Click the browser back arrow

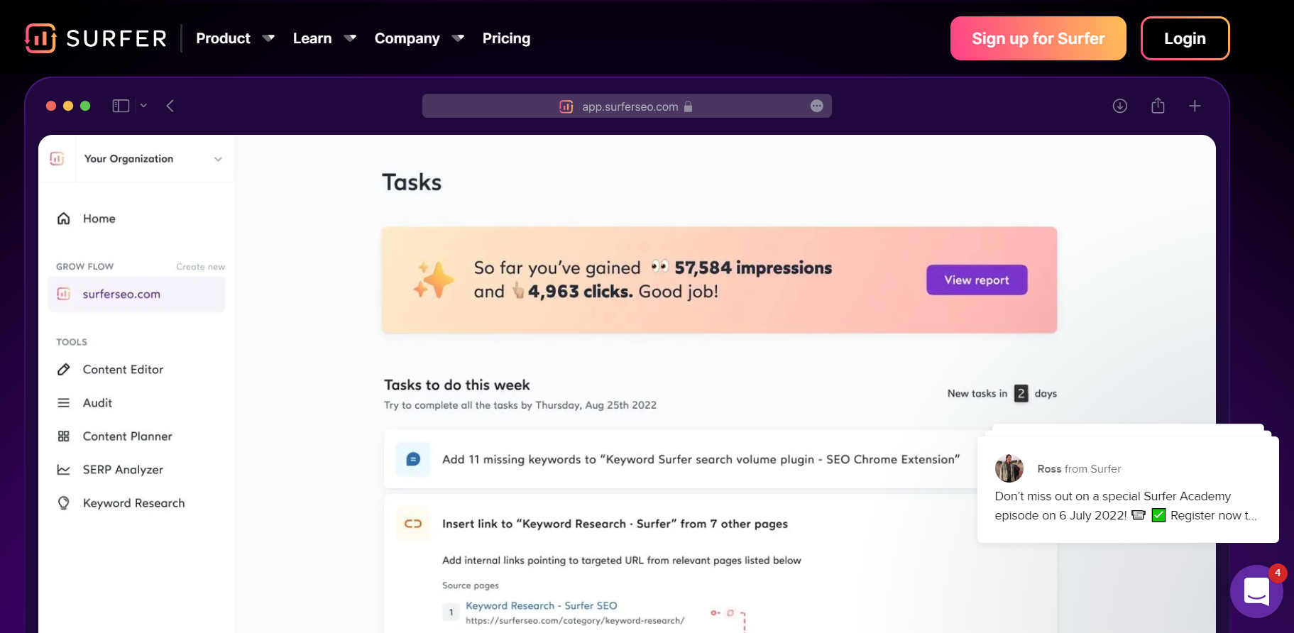[x=170, y=106]
